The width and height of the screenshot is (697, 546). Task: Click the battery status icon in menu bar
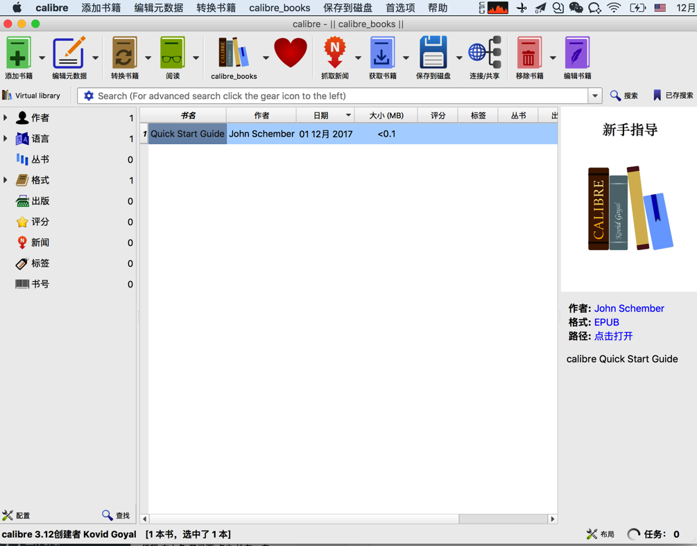638,8
